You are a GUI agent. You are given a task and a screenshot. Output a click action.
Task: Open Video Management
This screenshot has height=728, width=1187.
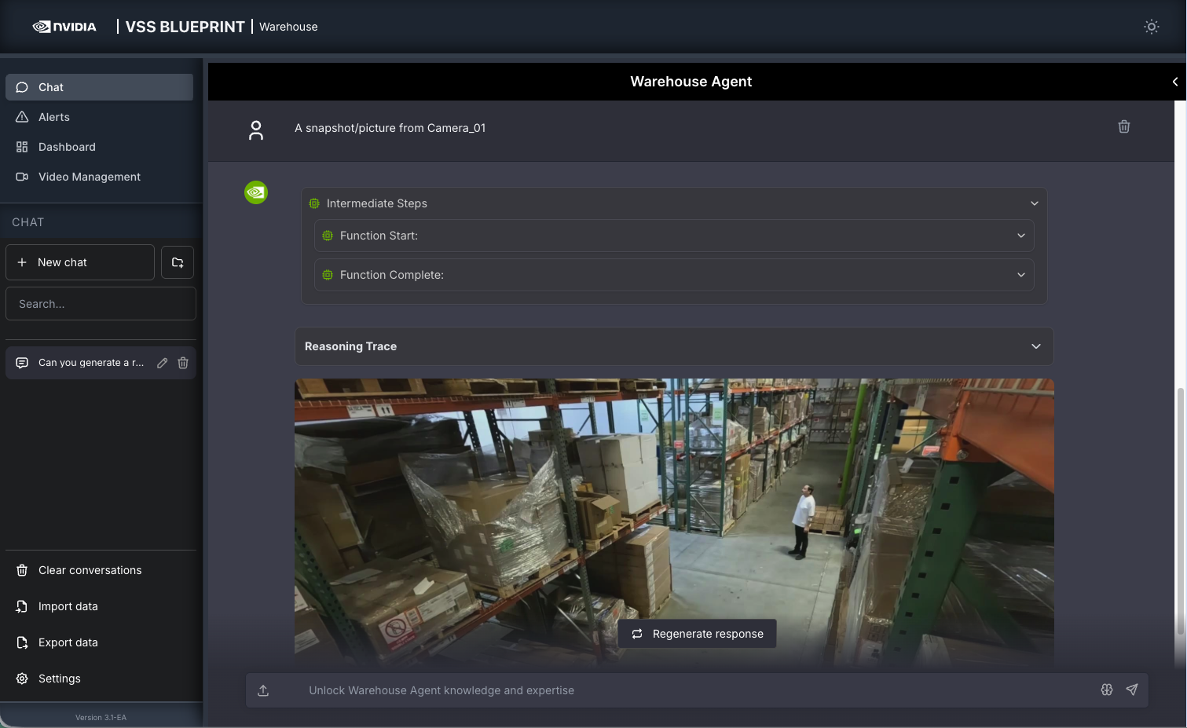(89, 177)
